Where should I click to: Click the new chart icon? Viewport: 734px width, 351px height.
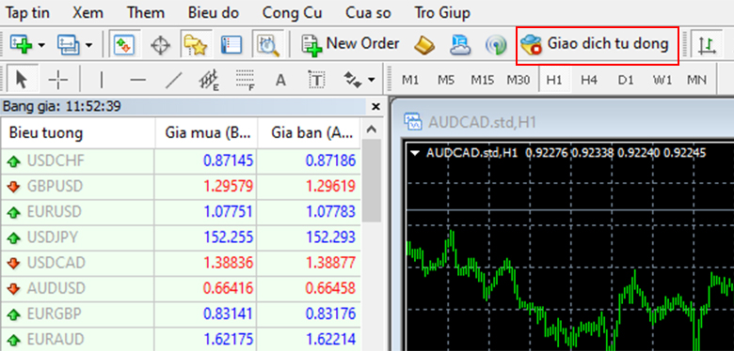point(20,44)
